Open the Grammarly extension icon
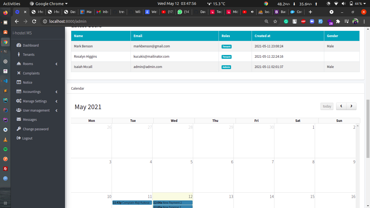 [x=286, y=21]
